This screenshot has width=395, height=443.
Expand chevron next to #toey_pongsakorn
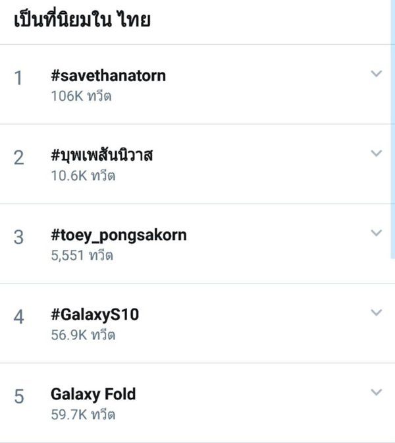(x=376, y=233)
